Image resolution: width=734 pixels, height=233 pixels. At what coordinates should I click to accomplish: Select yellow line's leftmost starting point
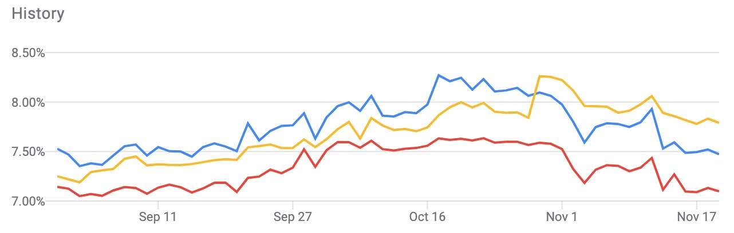tap(58, 176)
